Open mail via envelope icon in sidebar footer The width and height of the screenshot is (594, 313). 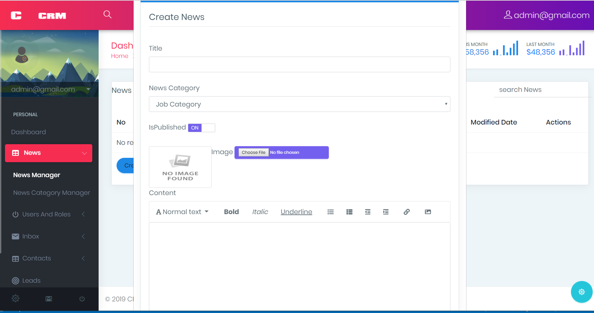[48, 298]
